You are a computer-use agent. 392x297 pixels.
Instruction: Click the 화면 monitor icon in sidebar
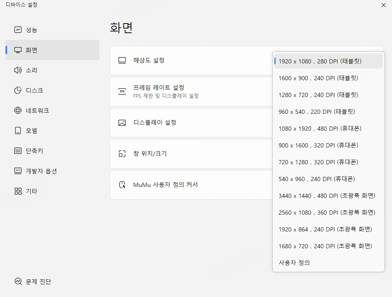point(18,50)
